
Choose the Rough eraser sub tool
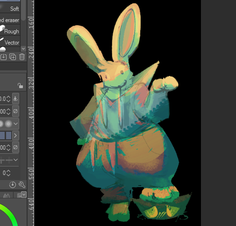click(10, 30)
